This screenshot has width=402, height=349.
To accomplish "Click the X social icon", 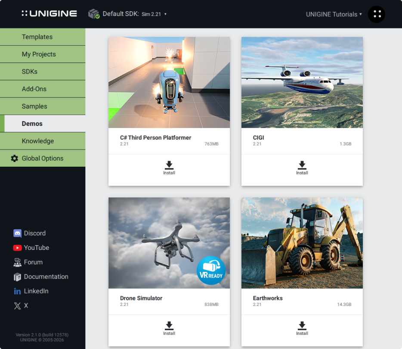I will [17, 305].
